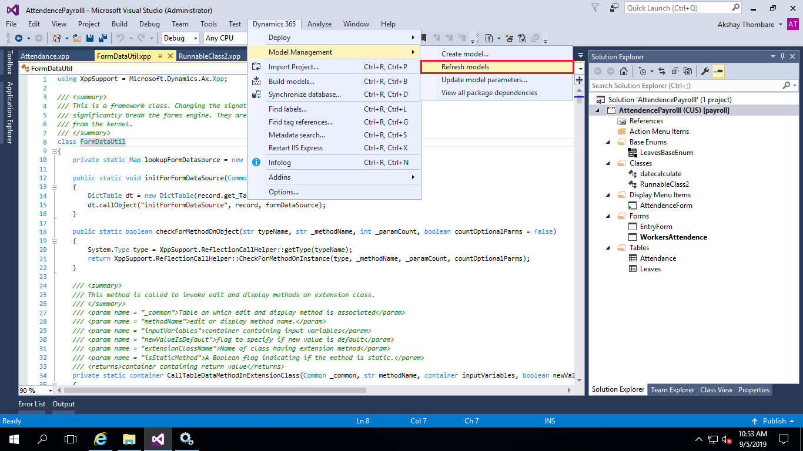This screenshot has height=451, width=803.
Task: Click the Open File folder icon
Action: pos(77,38)
